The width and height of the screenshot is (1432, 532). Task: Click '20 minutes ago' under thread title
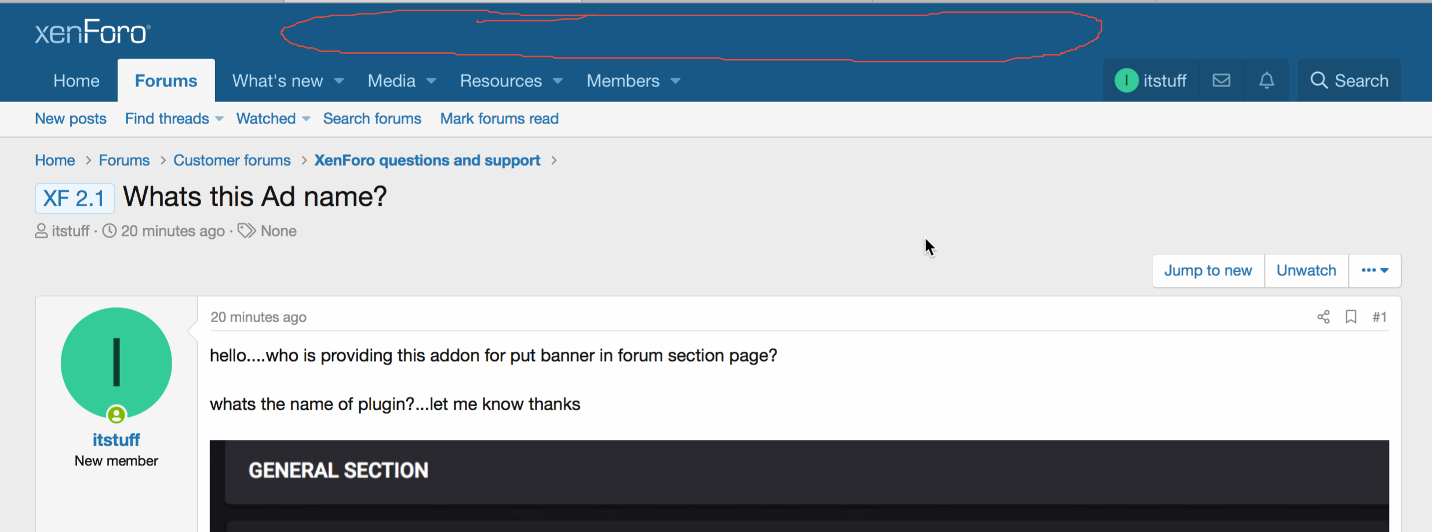click(173, 231)
